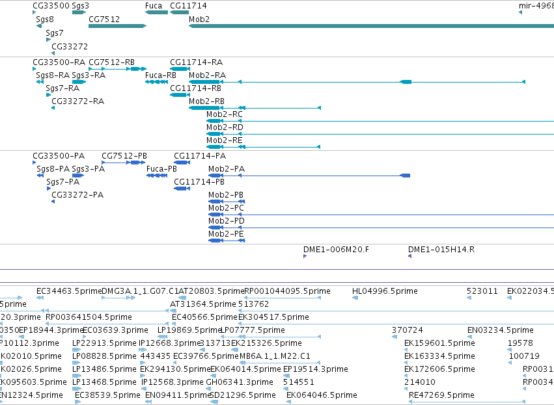The height and width of the screenshot is (405, 554).
Task: Open the Sgs7 gene label
Action: [55, 33]
